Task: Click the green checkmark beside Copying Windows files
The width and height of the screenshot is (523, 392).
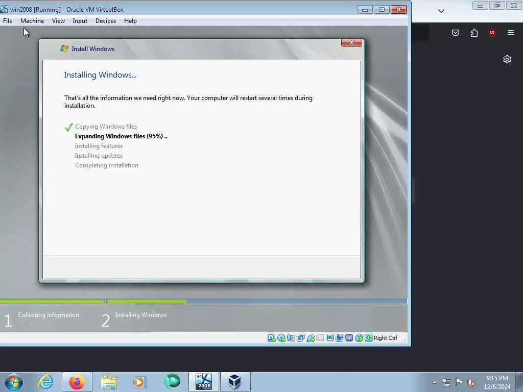Action: 69,127
